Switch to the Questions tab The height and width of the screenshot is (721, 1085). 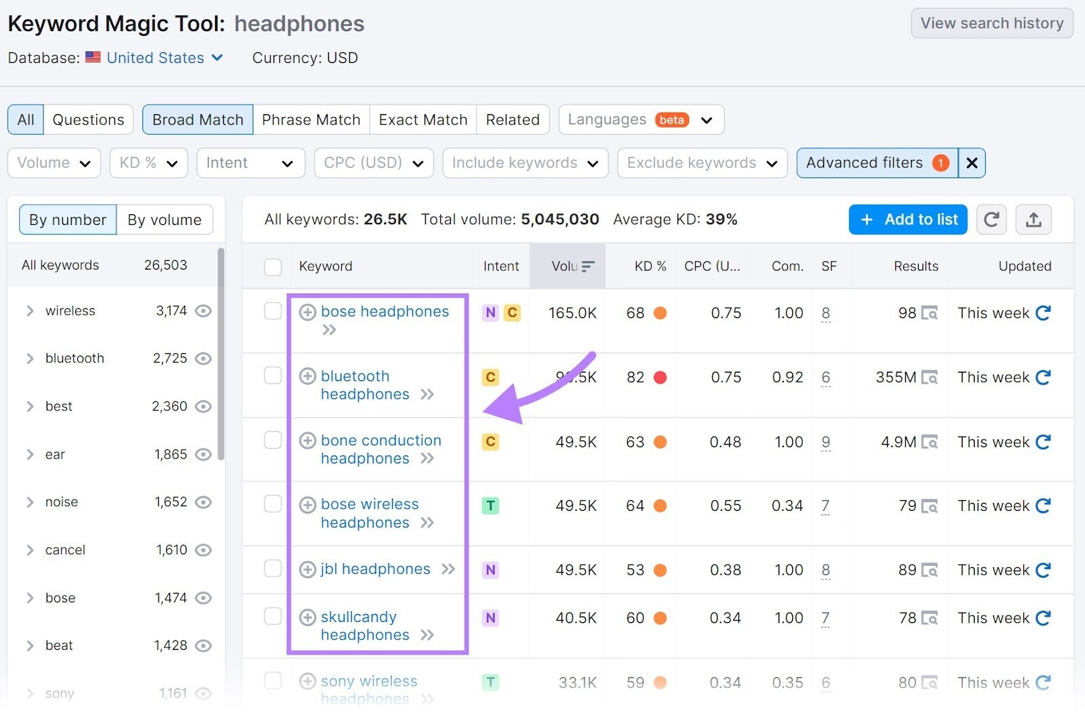[88, 119]
